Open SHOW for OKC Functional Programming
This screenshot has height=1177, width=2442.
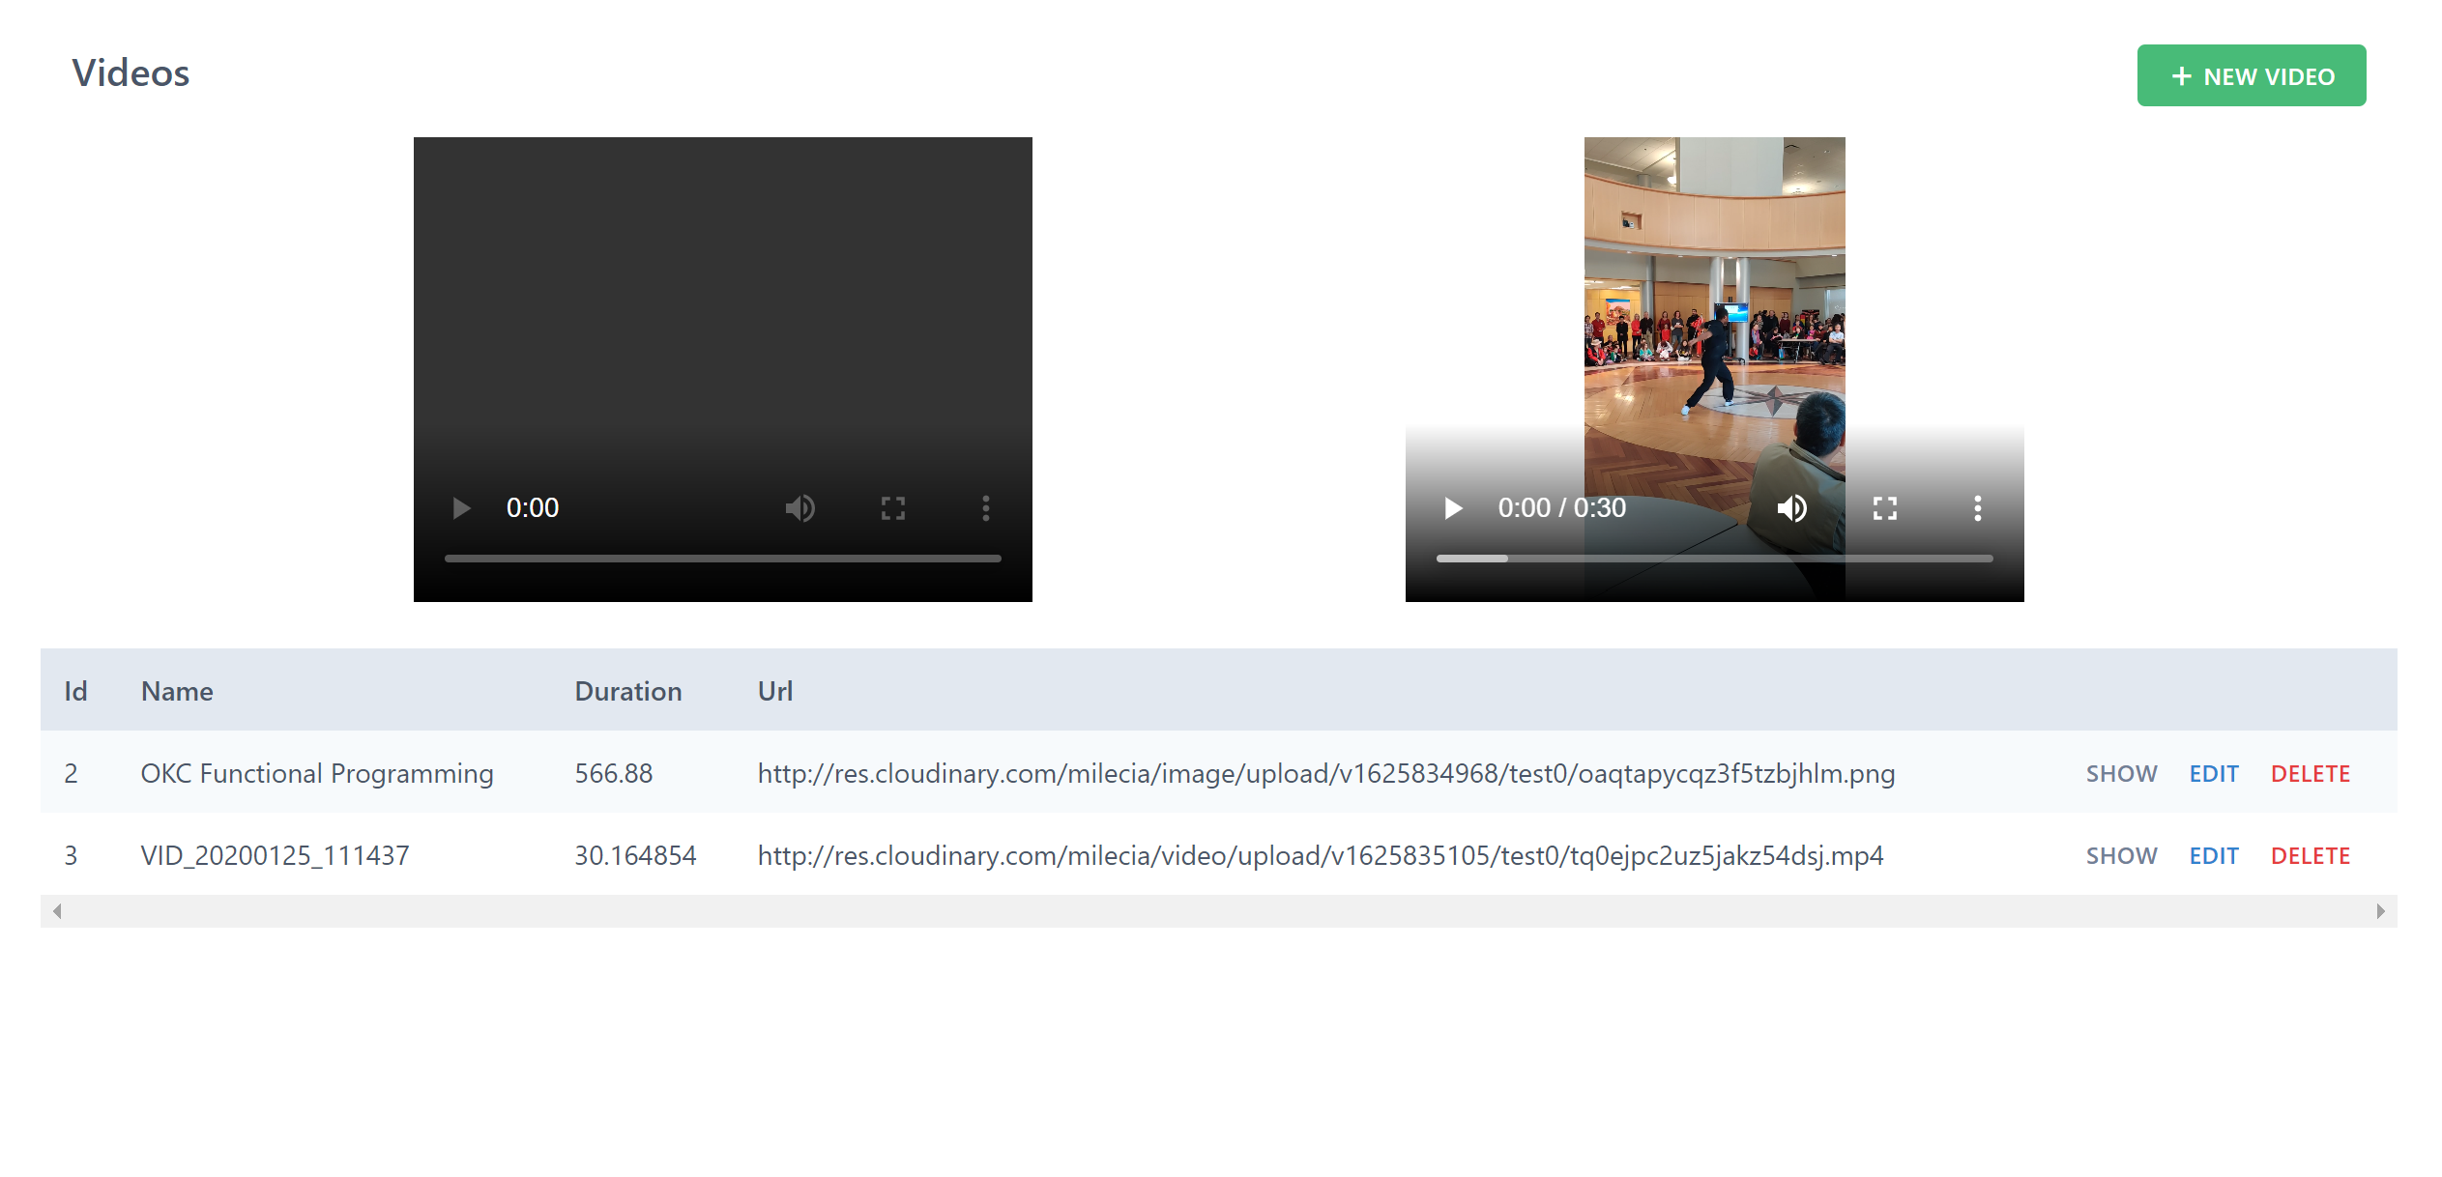[x=2121, y=773]
